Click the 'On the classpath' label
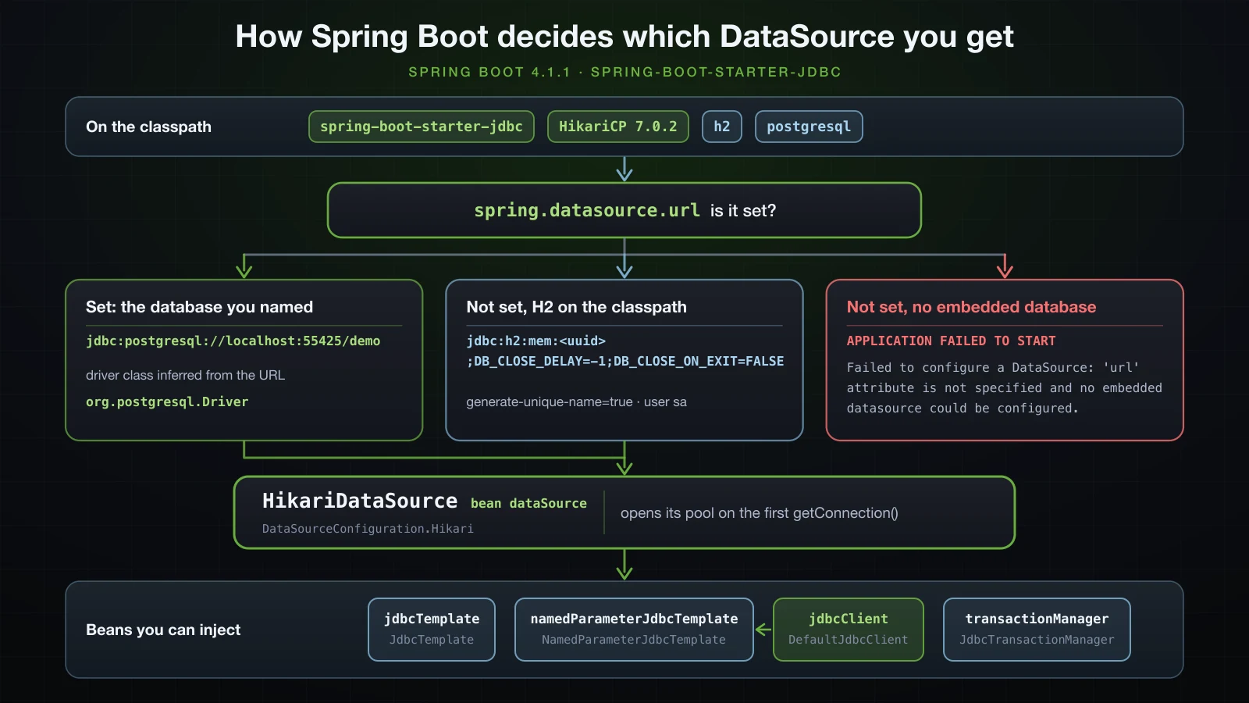Image resolution: width=1249 pixels, height=703 pixels. [148, 127]
